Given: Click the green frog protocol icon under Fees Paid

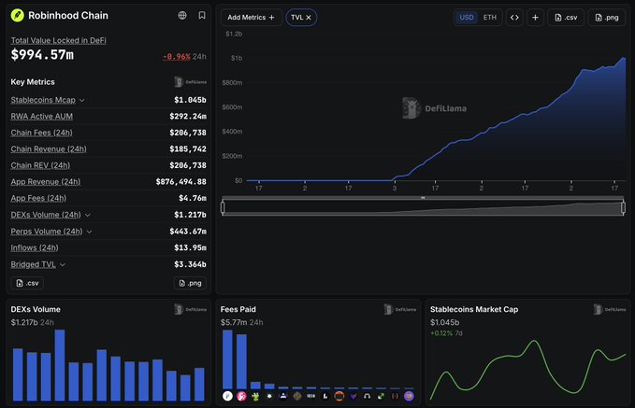Looking at the screenshot, I should click(255, 396).
